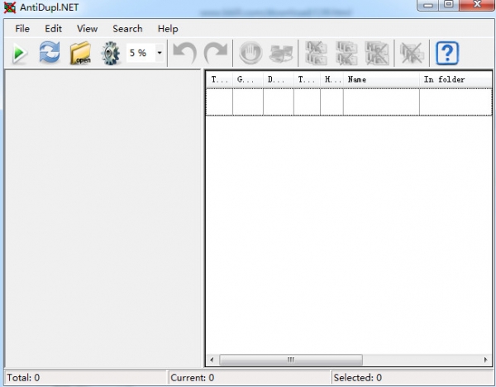Open the File menu
The width and height of the screenshot is (496, 387).
pyautogui.click(x=22, y=29)
